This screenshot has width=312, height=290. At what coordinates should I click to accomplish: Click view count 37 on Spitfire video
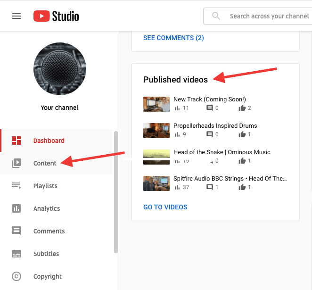pos(186,187)
